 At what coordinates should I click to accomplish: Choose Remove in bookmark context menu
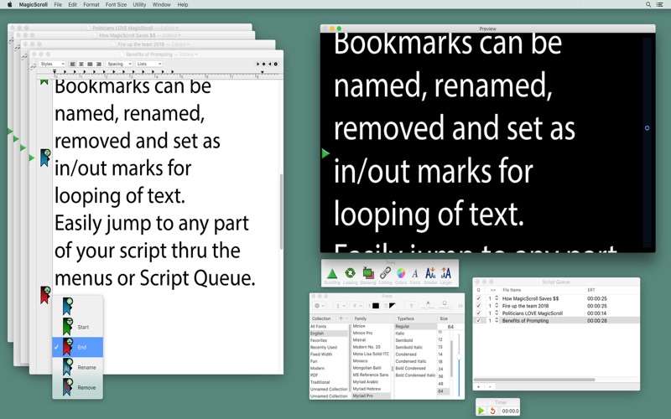(77, 387)
